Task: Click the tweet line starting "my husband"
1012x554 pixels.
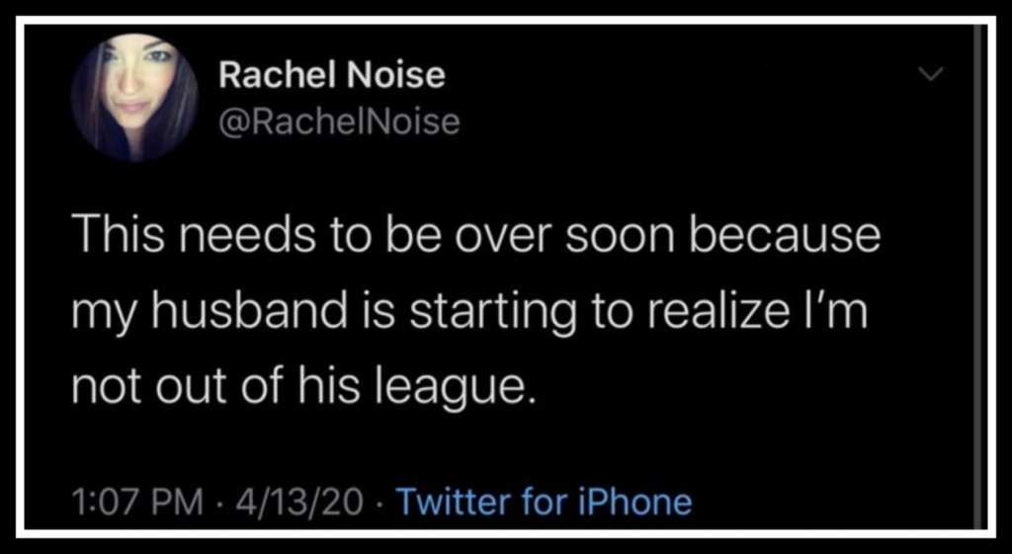Action: (x=469, y=315)
